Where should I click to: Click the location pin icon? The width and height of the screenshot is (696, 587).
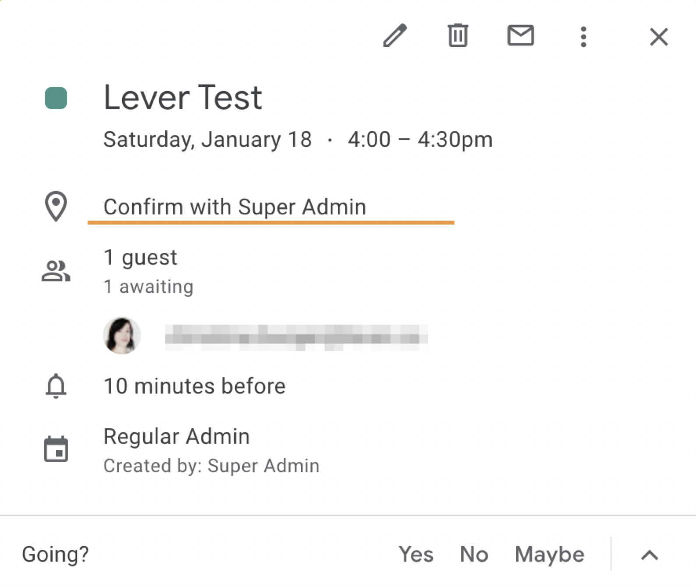click(56, 206)
